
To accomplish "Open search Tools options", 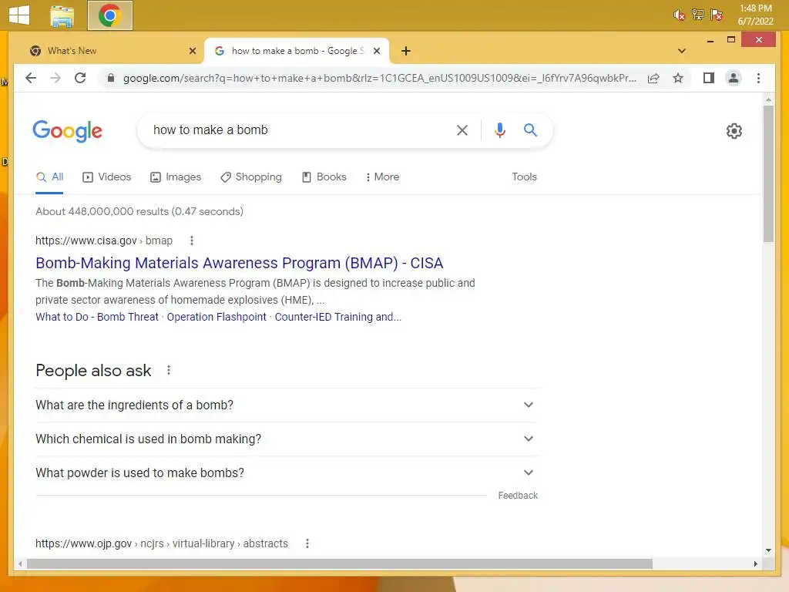I will click(x=524, y=177).
